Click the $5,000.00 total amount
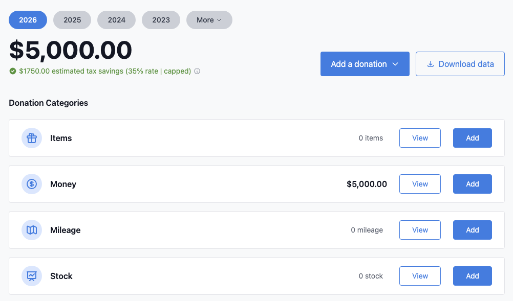Screen dimensions: 513x301 point(70,50)
